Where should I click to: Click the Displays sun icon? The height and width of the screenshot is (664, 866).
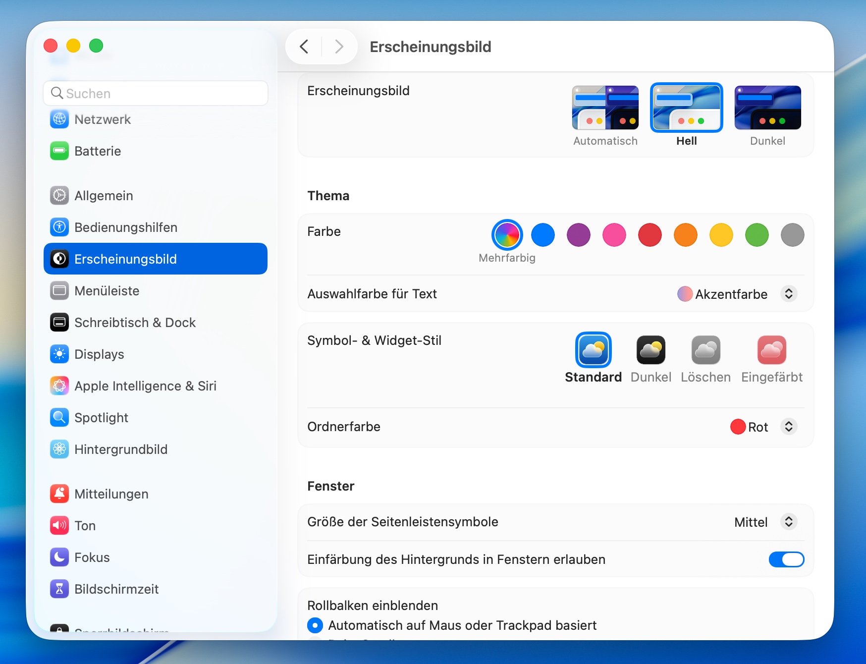click(59, 354)
